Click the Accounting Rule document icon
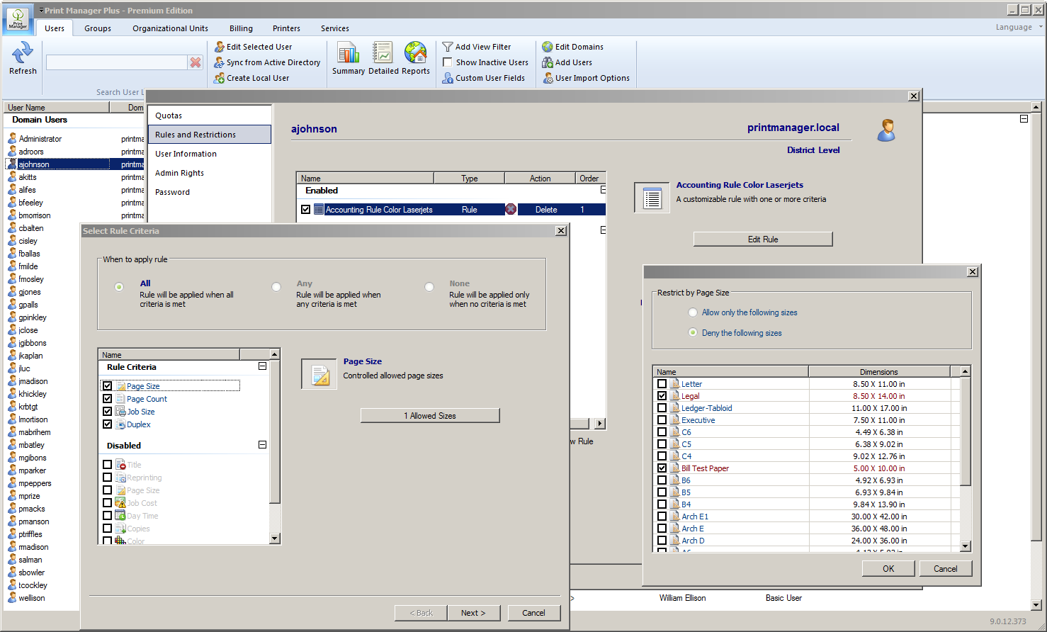 (652, 198)
